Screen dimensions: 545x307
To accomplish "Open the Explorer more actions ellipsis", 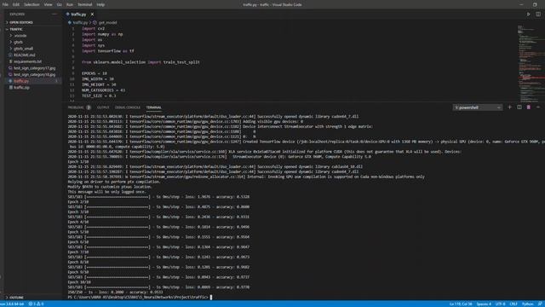I will 54,14.
